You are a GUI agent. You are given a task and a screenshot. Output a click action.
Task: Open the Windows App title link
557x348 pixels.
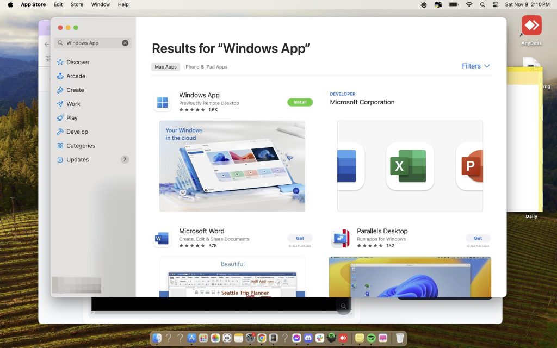pyautogui.click(x=199, y=95)
